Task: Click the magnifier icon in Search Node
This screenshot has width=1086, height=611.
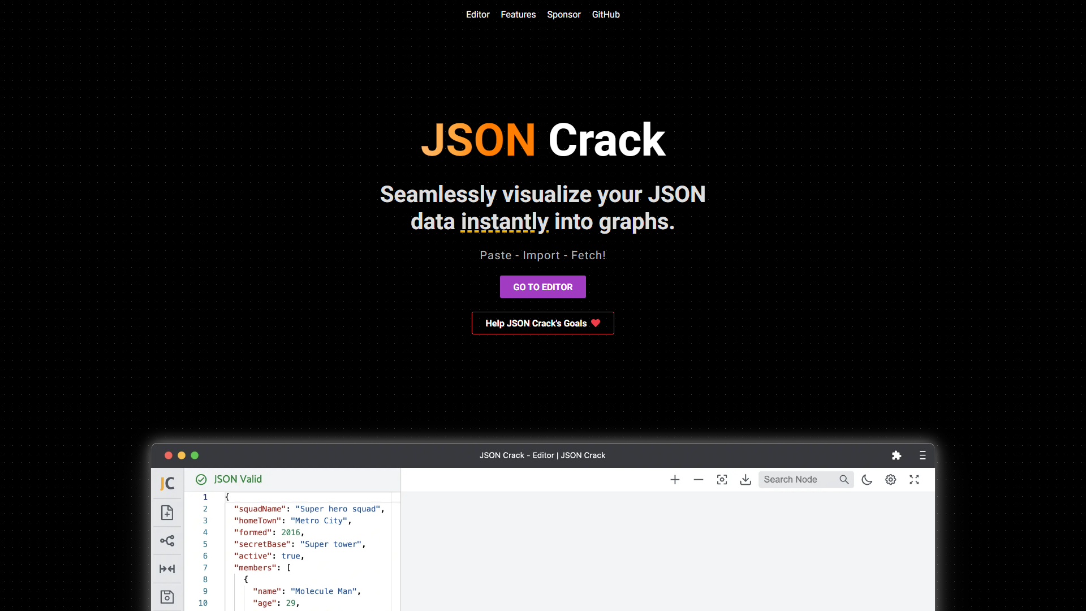Action: pos(844,480)
